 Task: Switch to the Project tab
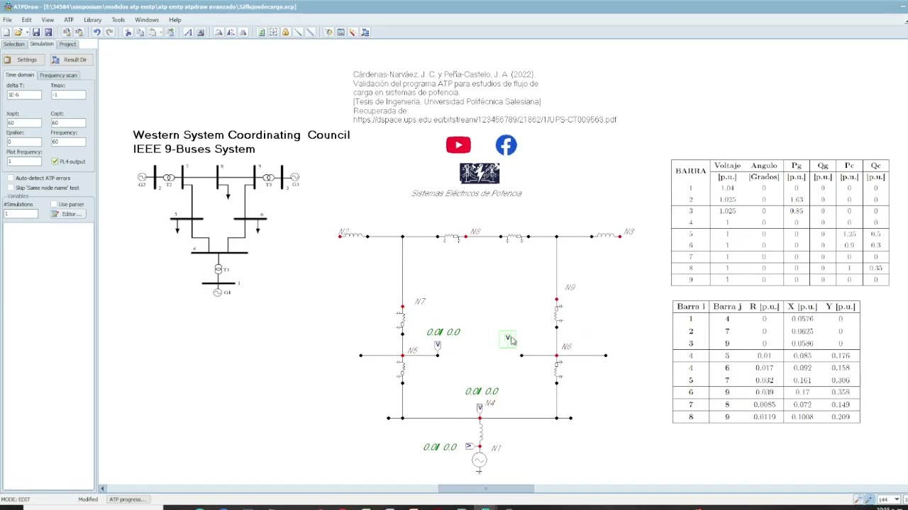click(67, 44)
